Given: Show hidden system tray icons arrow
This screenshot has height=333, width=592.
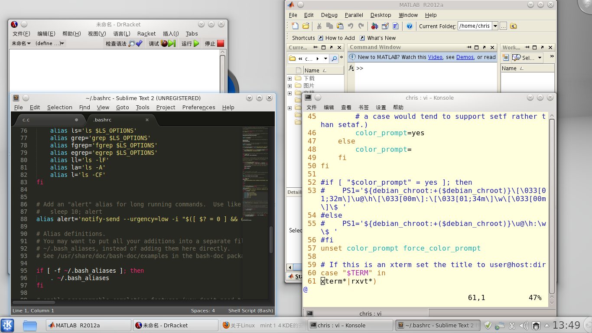Looking at the screenshot, I should [546, 325].
